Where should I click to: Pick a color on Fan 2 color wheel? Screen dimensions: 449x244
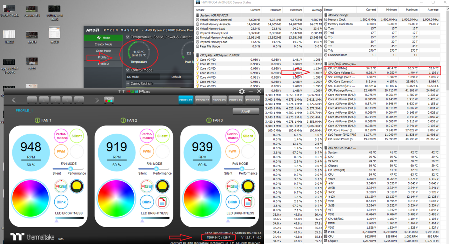click(x=116, y=199)
